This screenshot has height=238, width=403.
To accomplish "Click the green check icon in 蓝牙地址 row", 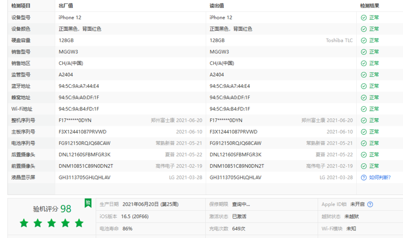I will [x=364, y=86].
